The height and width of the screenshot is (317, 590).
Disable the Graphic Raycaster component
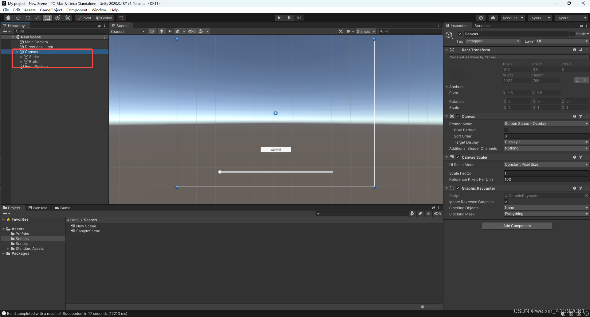[458, 188]
